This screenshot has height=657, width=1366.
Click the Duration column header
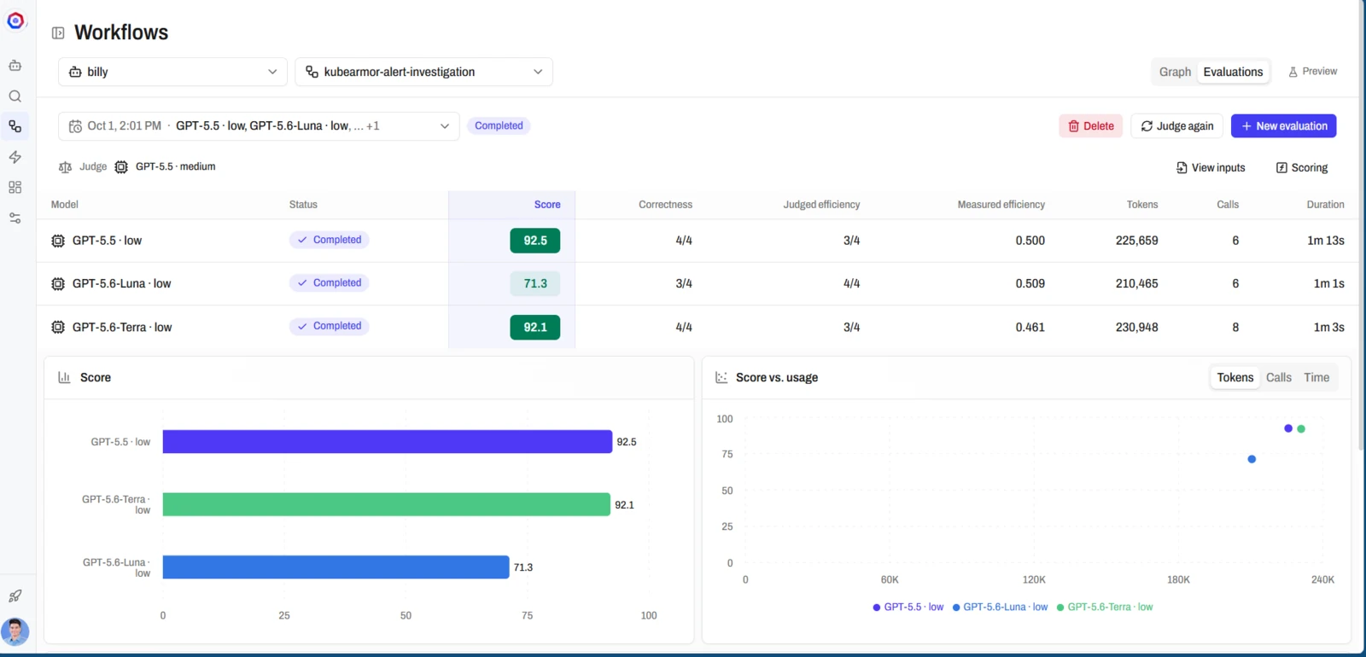[x=1325, y=205]
